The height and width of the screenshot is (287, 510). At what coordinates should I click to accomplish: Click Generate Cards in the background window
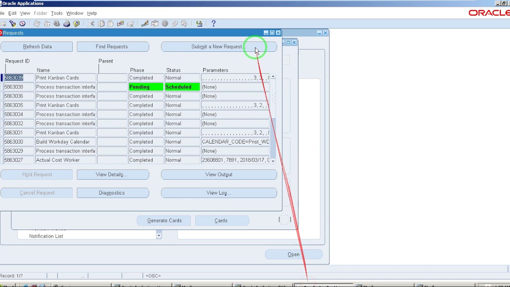coord(164,220)
